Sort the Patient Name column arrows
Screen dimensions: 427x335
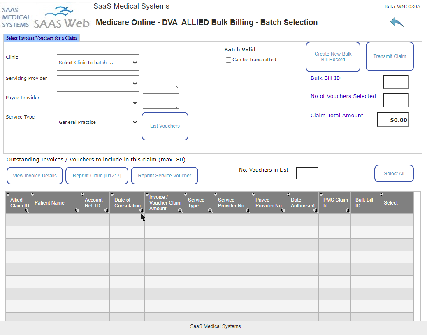(32, 195)
